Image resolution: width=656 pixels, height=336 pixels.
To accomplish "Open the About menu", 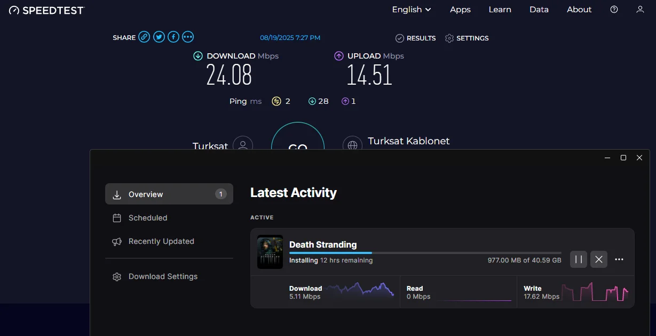I will point(579,10).
